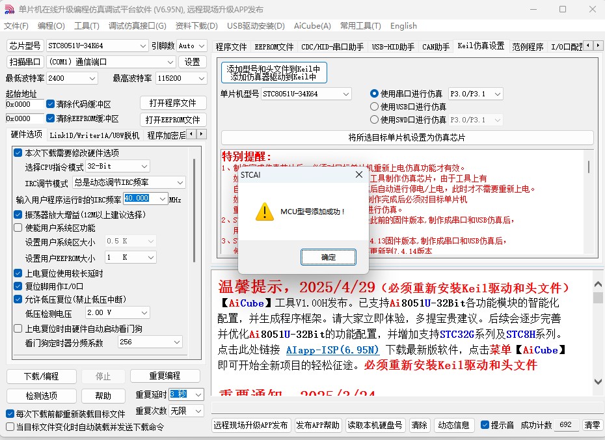Screen dimensions: 605x440
Task: Toggle the 提示音 checkbox
Action: (x=485, y=425)
